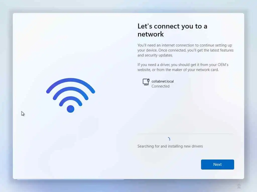This screenshot has height=192, width=257.
Task: Click the dot of the Wi-Fi symbol
Action: pos(71,109)
